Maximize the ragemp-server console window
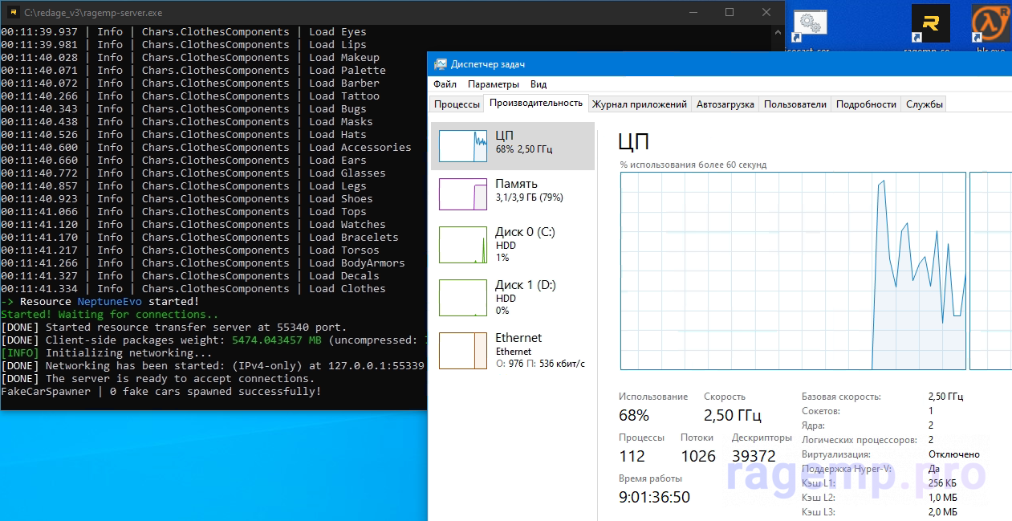1012x521 pixels. point(730,12)
